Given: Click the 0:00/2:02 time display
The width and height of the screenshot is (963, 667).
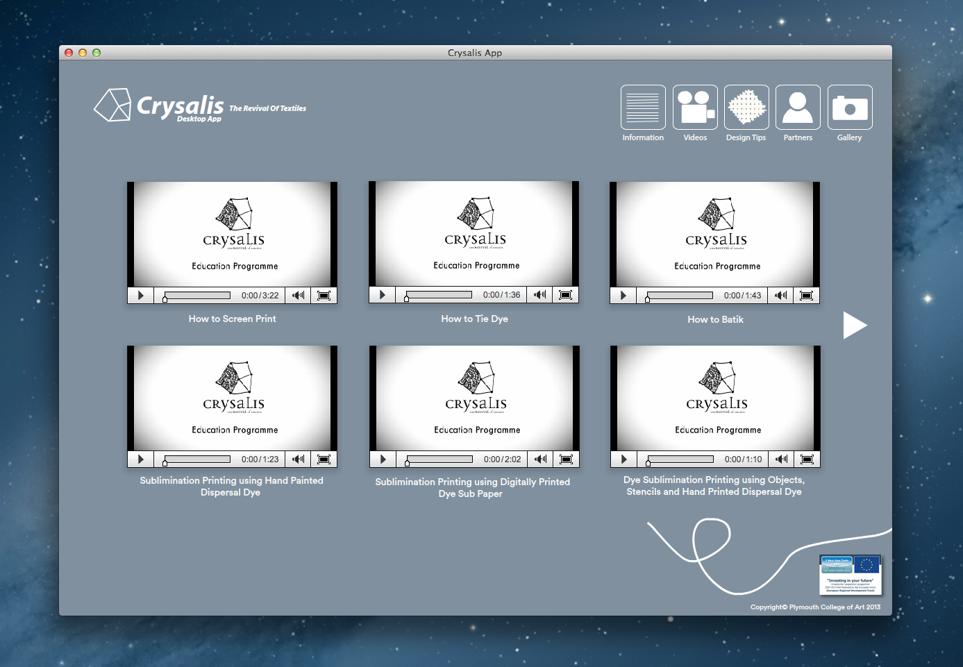Looking at the screenshot, I should click(502, 459).
